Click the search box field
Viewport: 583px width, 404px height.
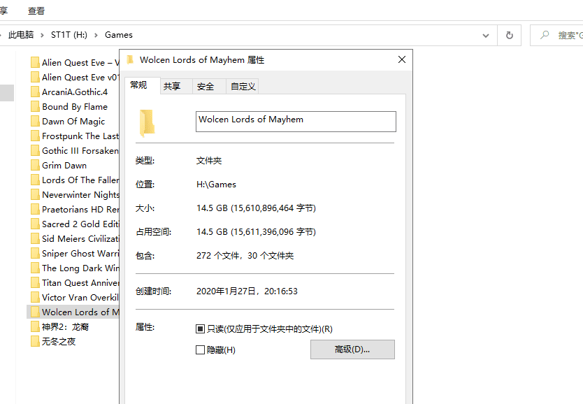pos(556,36)
